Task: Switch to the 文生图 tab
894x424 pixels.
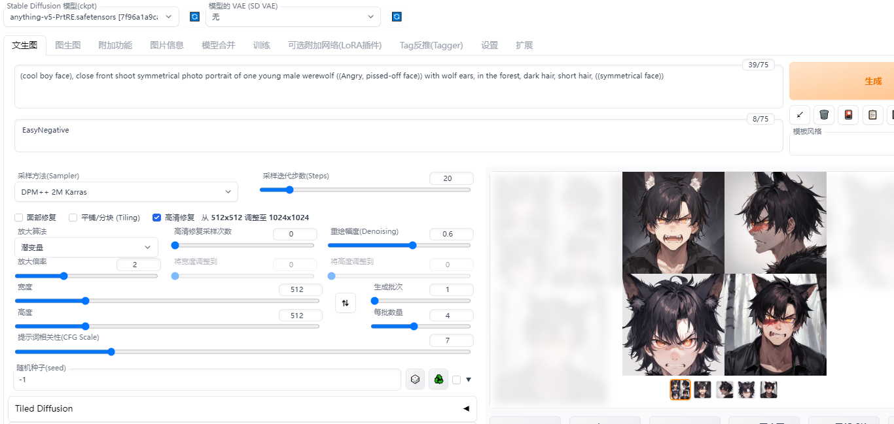Action: click(25, 45)
